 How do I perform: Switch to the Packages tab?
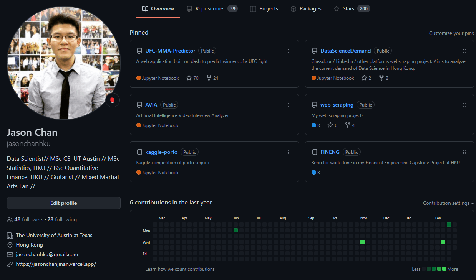(x=306, y=8)
